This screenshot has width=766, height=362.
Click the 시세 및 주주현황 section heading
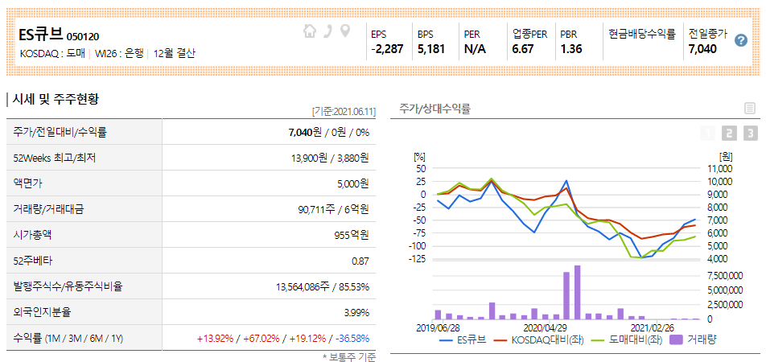pyautogui.click(x=56, y=99)
